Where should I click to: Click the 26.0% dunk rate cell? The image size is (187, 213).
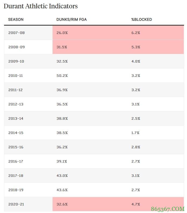(x=62, y=33)
